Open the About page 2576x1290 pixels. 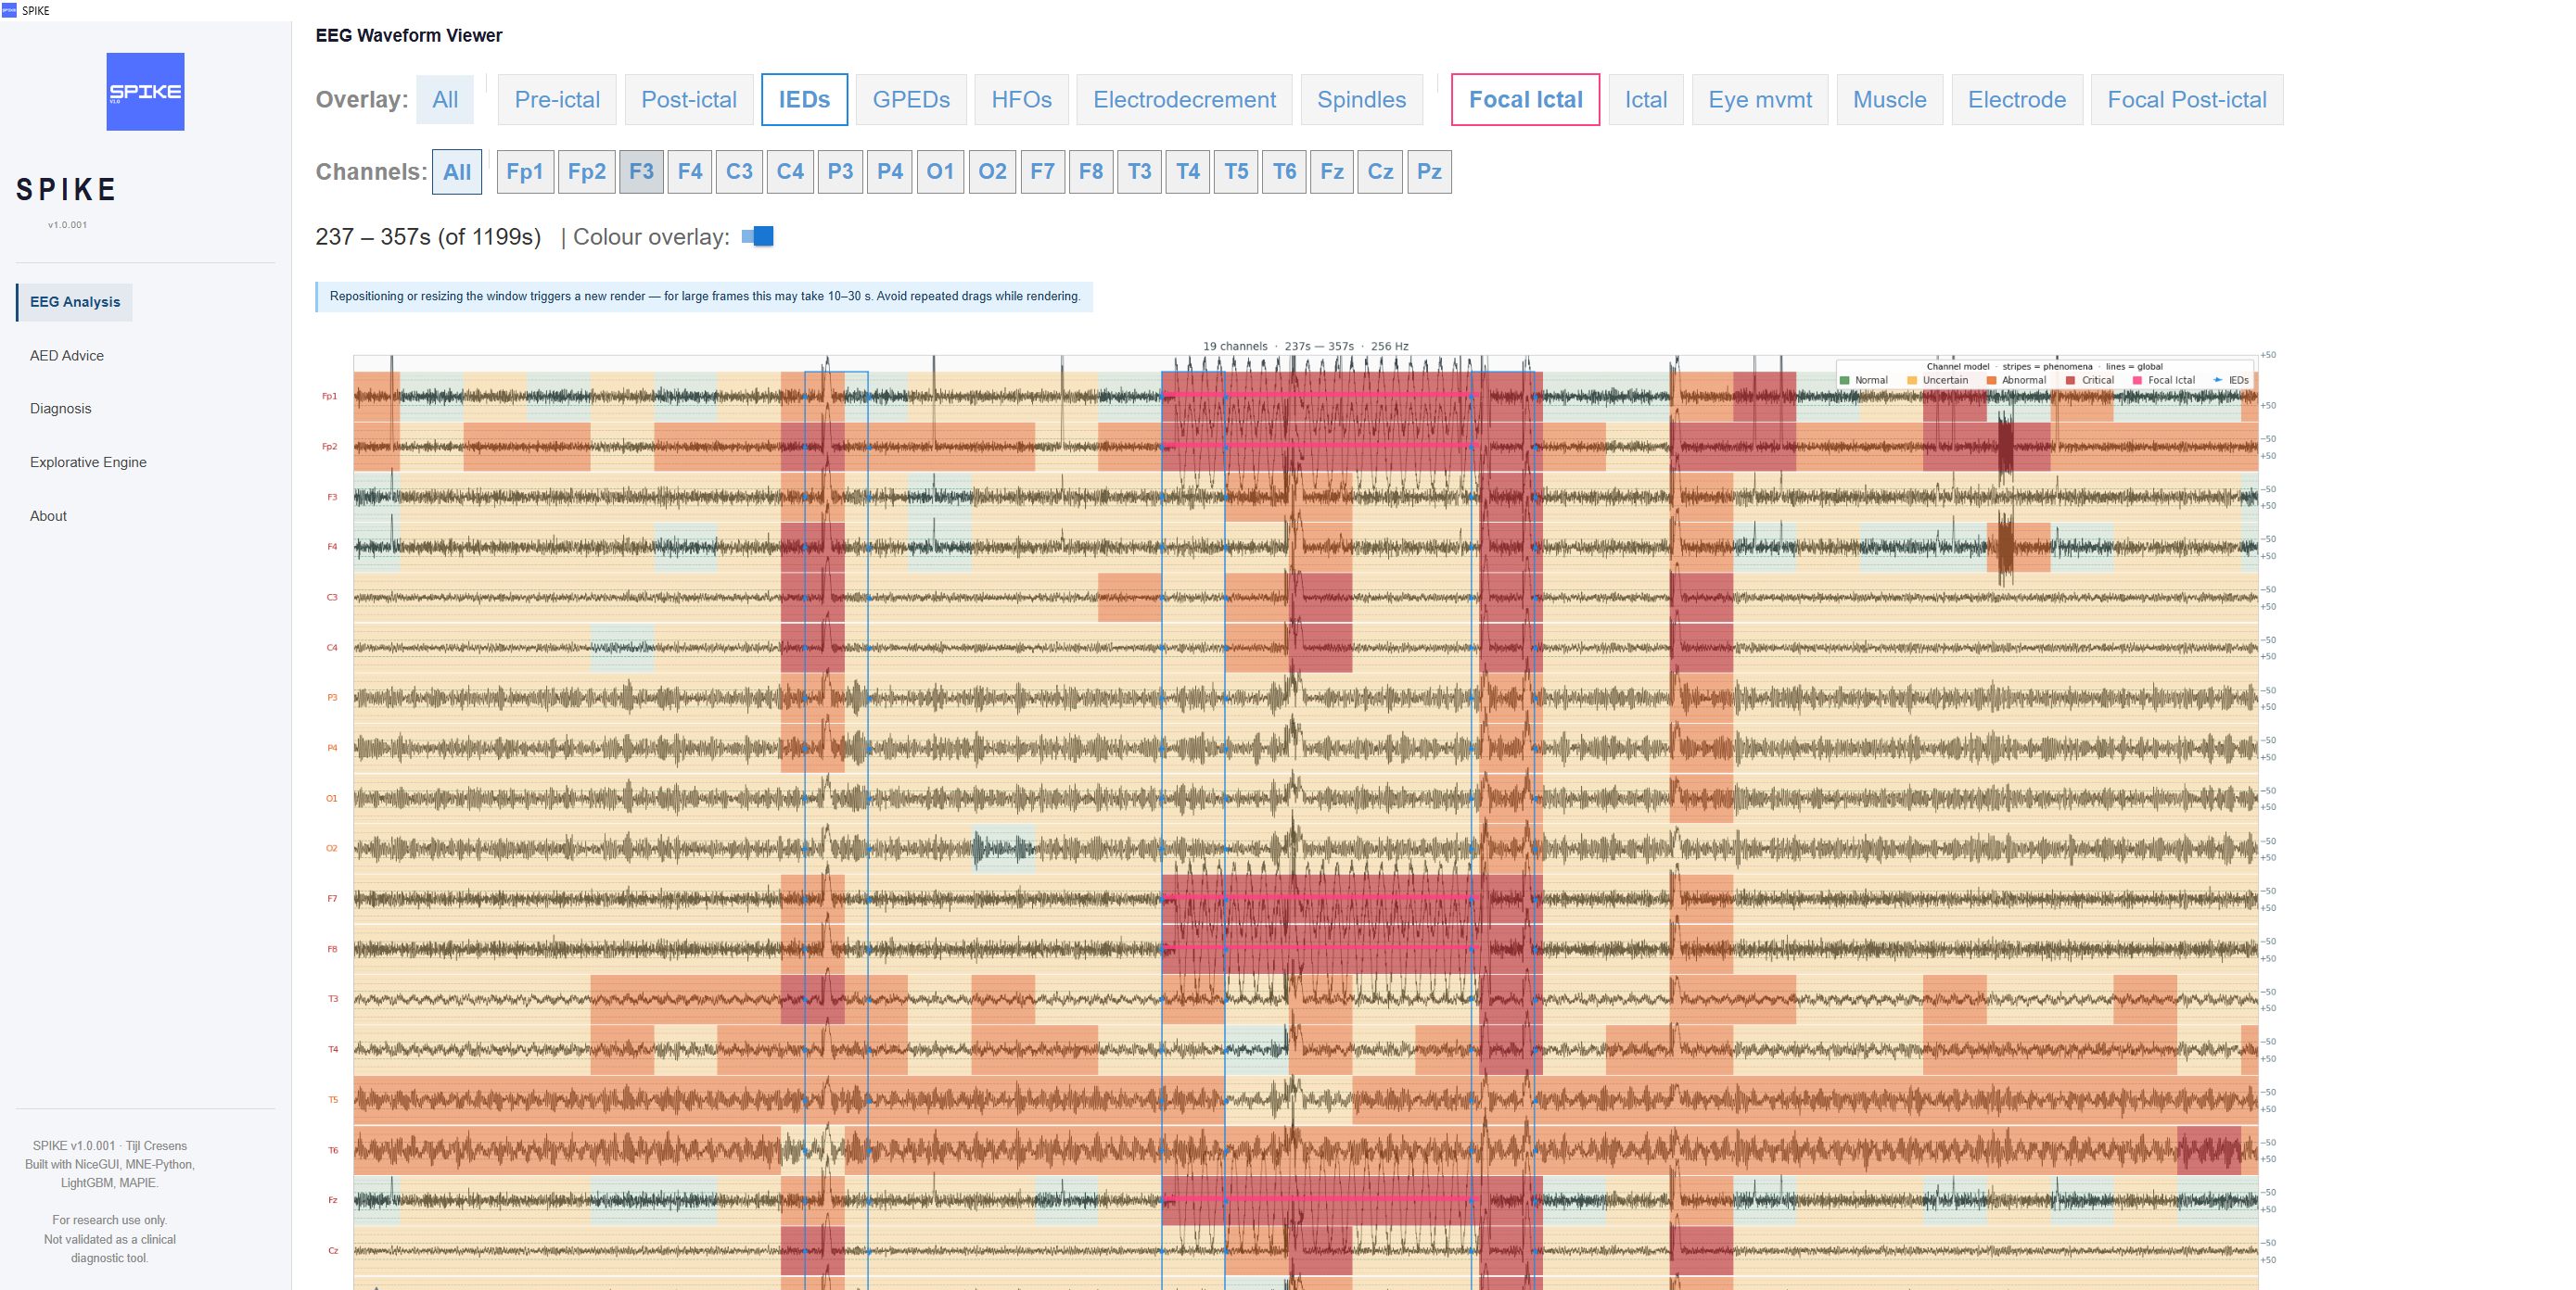click(48, 516)
